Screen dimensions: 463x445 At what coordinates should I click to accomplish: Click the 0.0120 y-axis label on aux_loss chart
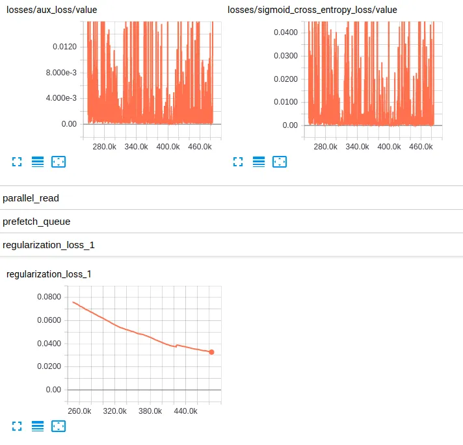(64, 47)
